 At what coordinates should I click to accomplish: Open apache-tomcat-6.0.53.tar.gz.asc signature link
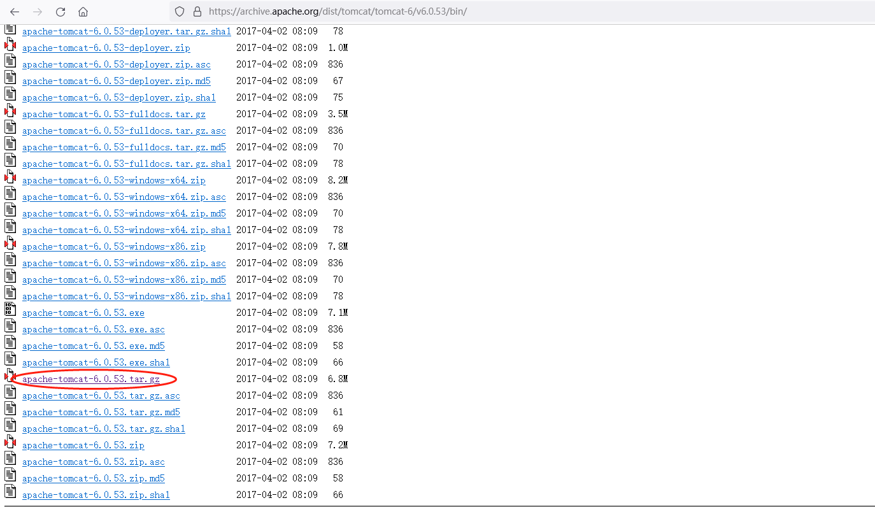click(101, 395)
